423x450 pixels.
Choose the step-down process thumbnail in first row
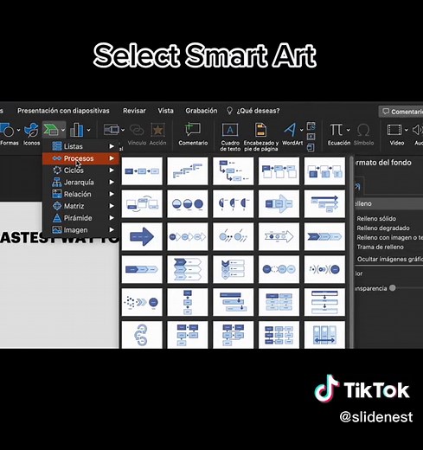[x=233, y=171]
